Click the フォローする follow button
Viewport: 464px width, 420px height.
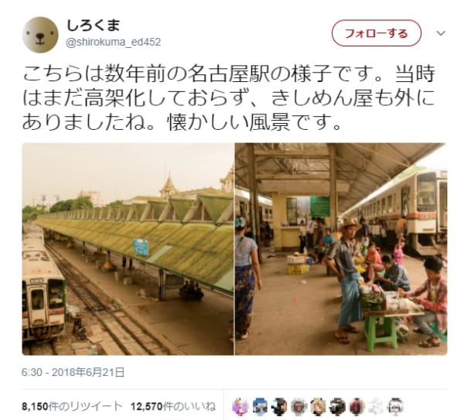click(x=376, y=33)
